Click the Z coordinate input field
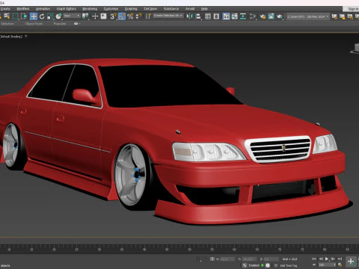The width and height of the screenshot is (359, 269). pyautogui.click(x=271, y=259)
